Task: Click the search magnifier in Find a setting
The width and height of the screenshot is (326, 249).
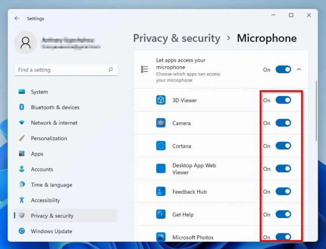Action: point(110,70)
